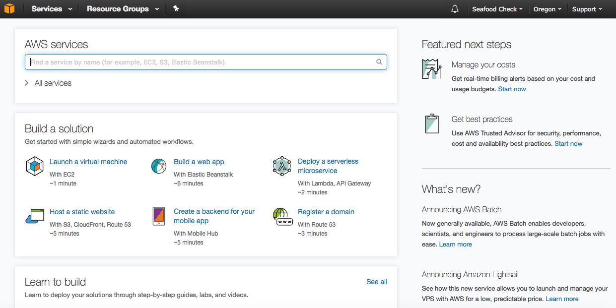Click the '~3 minutes' estimate text
616x308 pixels.
313,234
